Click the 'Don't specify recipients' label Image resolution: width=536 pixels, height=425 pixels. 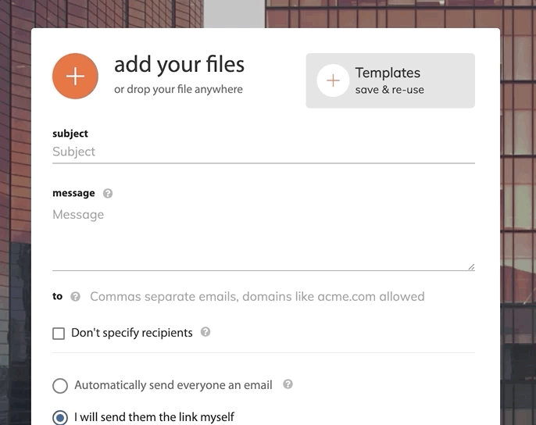click(132, 333)
